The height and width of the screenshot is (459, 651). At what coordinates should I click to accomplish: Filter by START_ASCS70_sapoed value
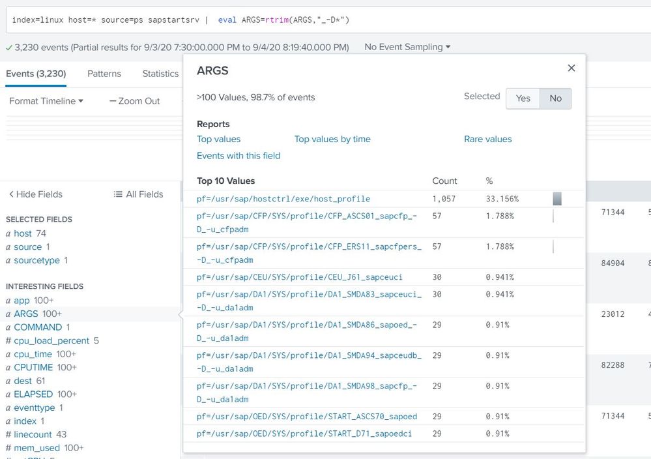point(307,417)
